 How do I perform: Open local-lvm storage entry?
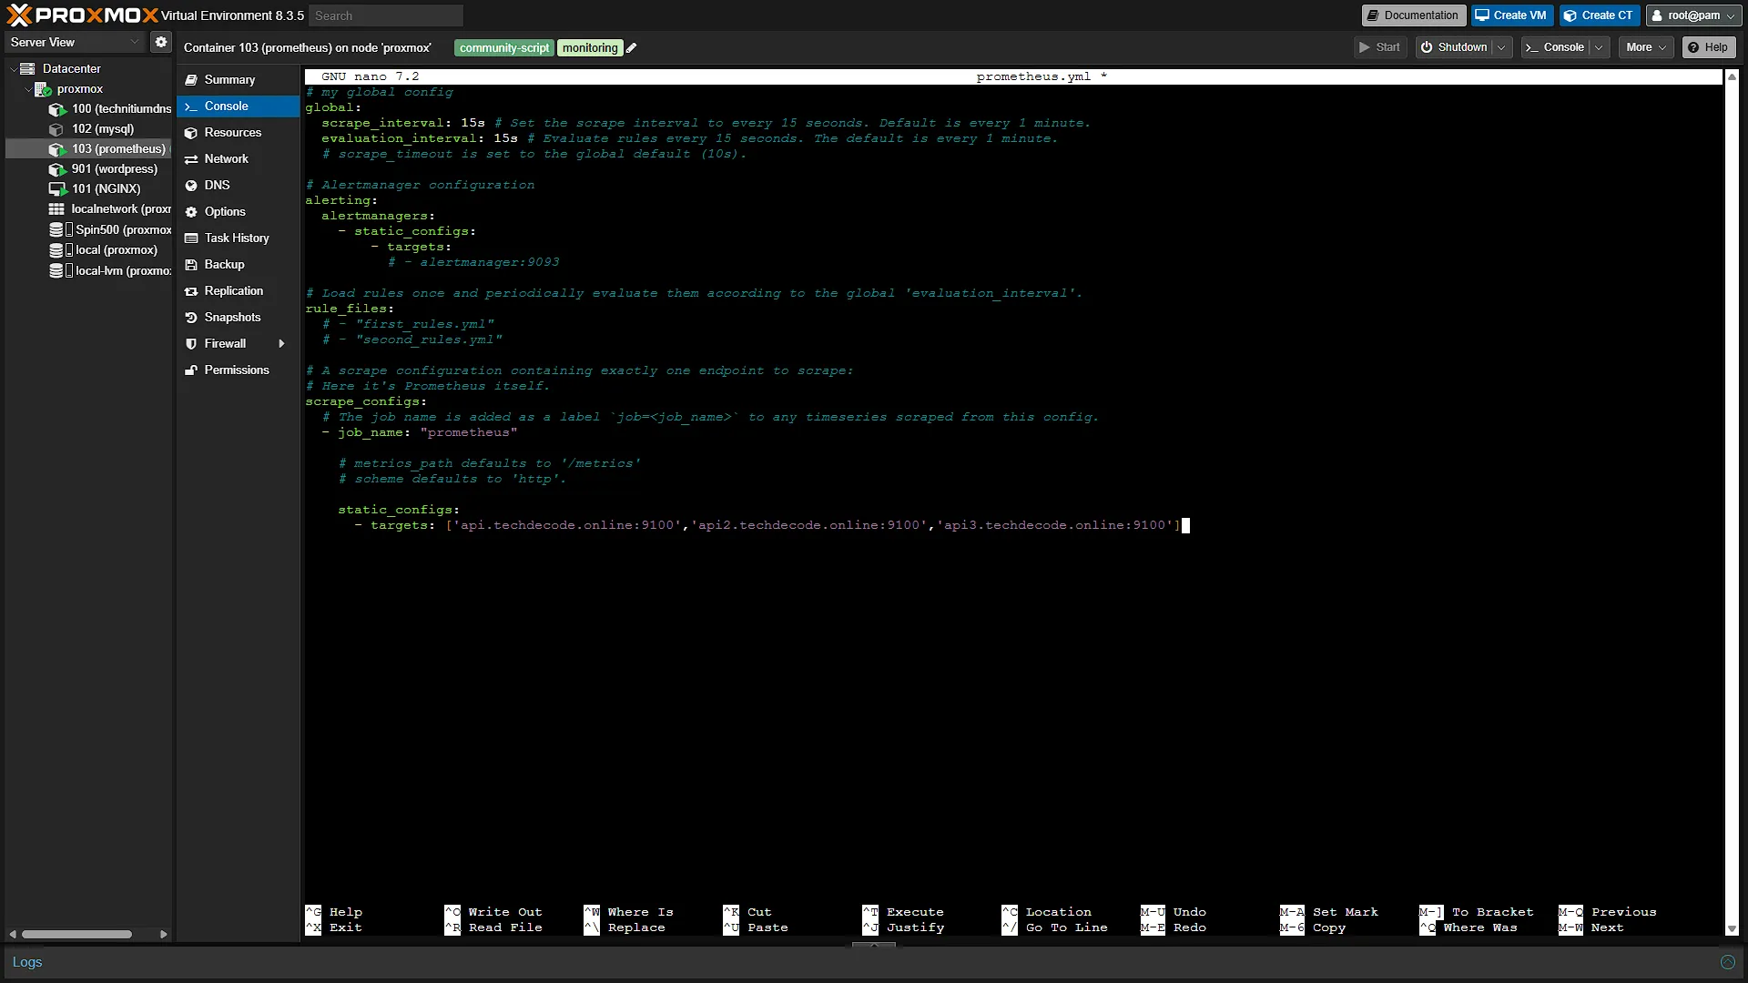pyautogui.click(x=110, y=271)
